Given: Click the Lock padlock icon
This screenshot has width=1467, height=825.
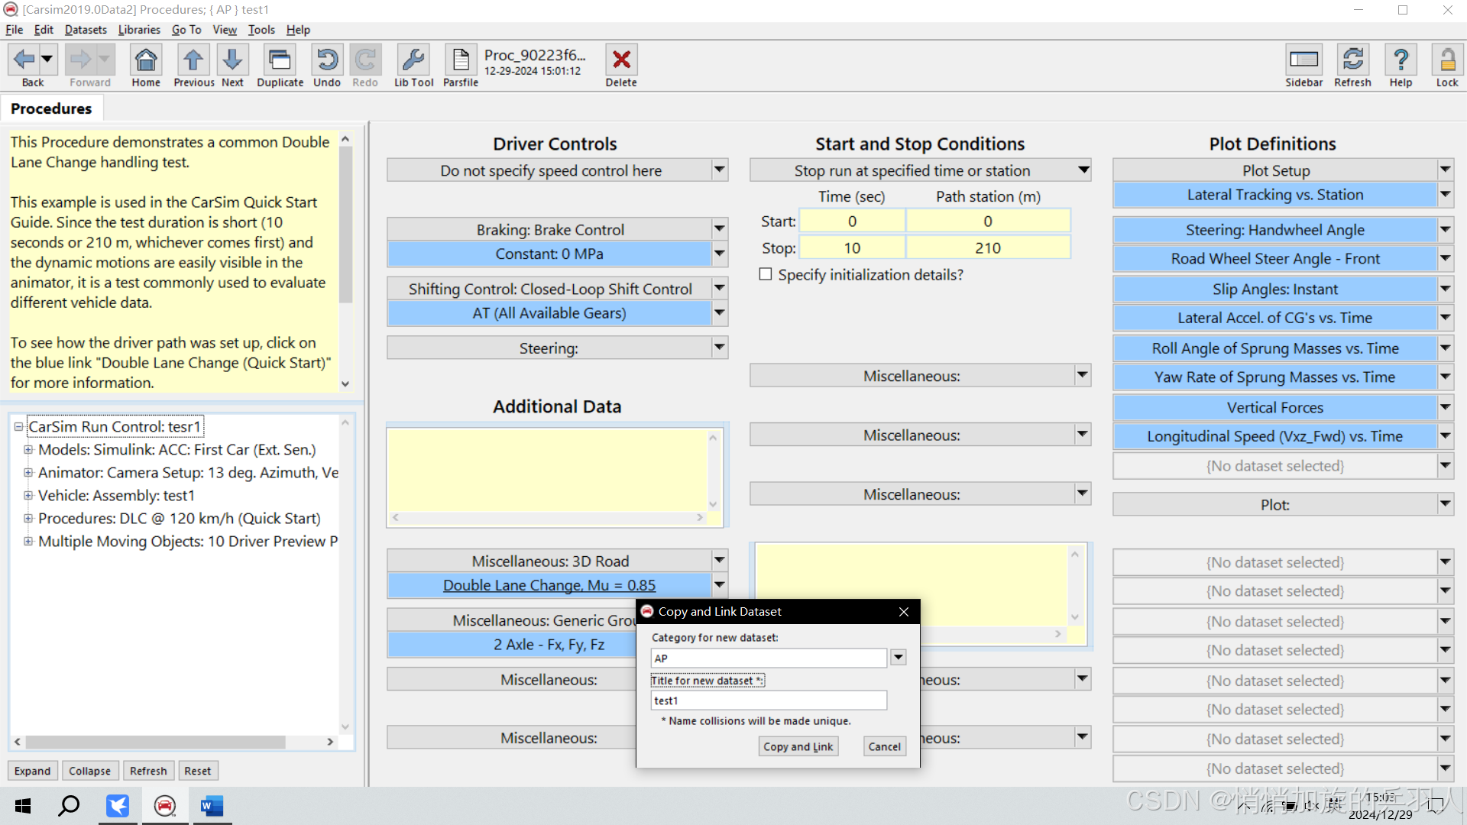Looking at the screenshot, I should (x=1446, y=60).
